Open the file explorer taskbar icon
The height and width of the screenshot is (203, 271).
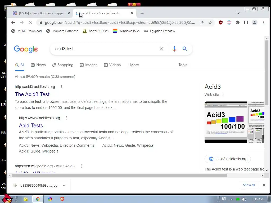(x=26, y=199)
